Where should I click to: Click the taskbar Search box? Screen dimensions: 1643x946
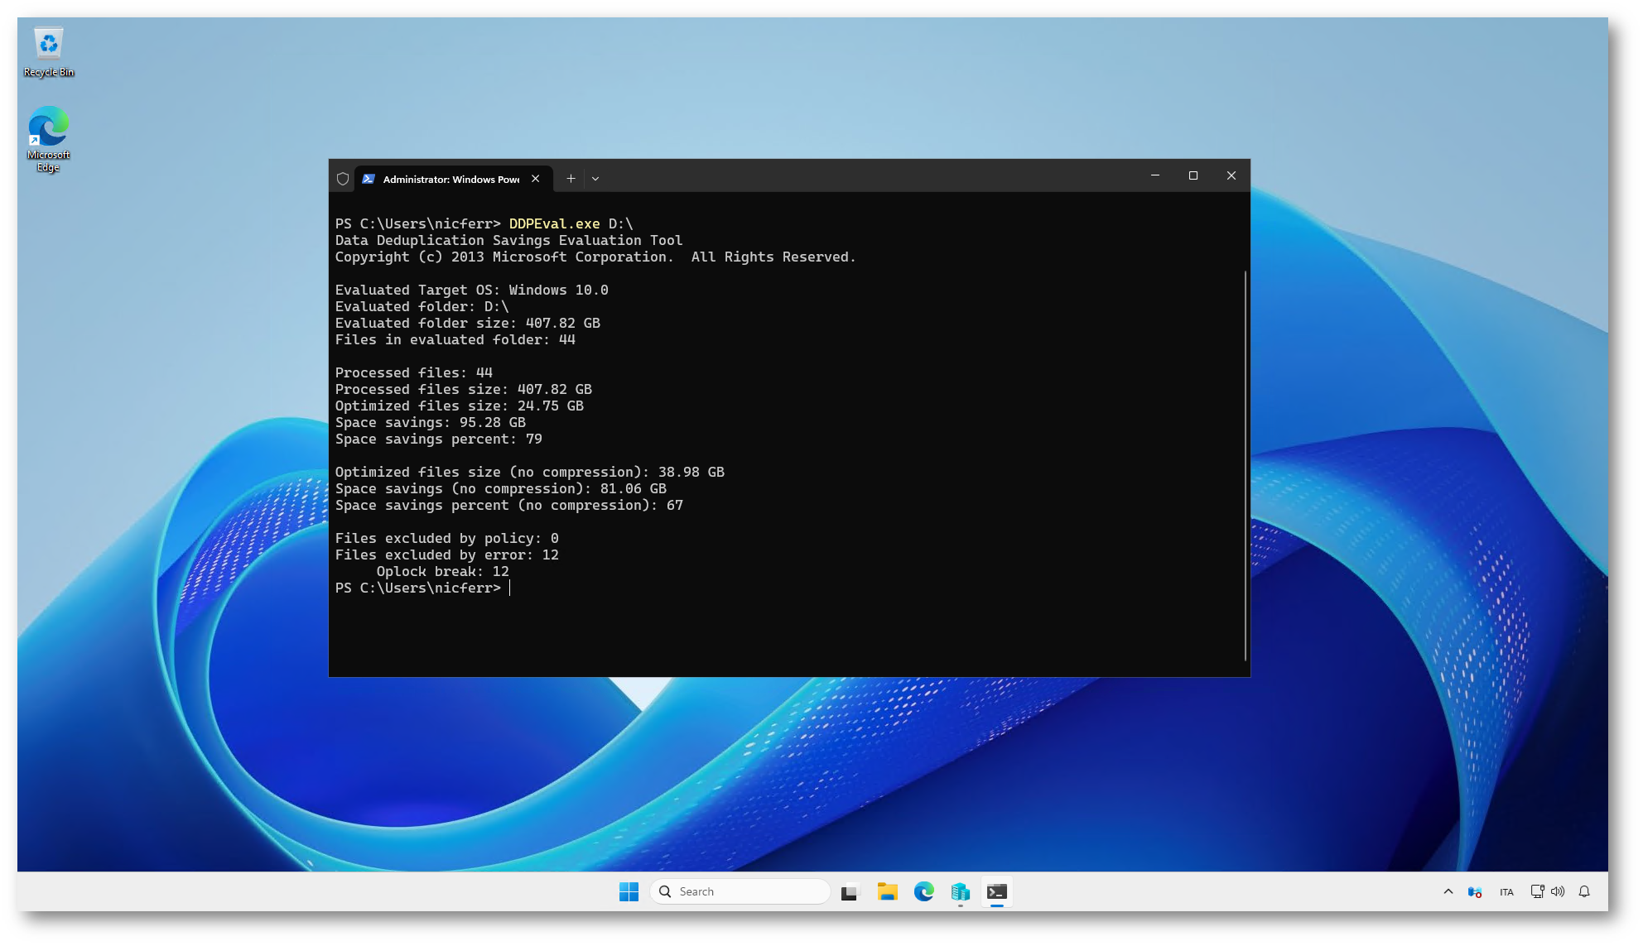coord(740,891)
